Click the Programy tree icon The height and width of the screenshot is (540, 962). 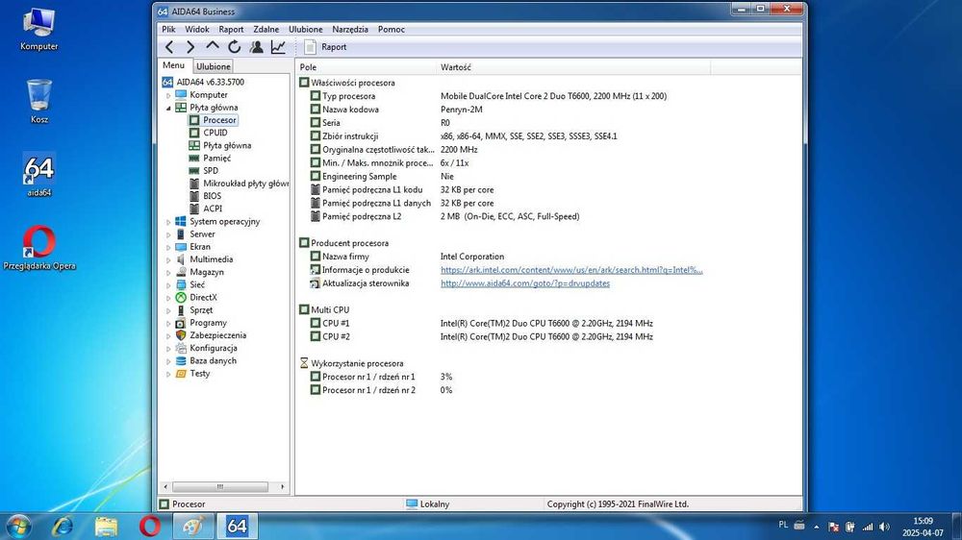point(181,323)
